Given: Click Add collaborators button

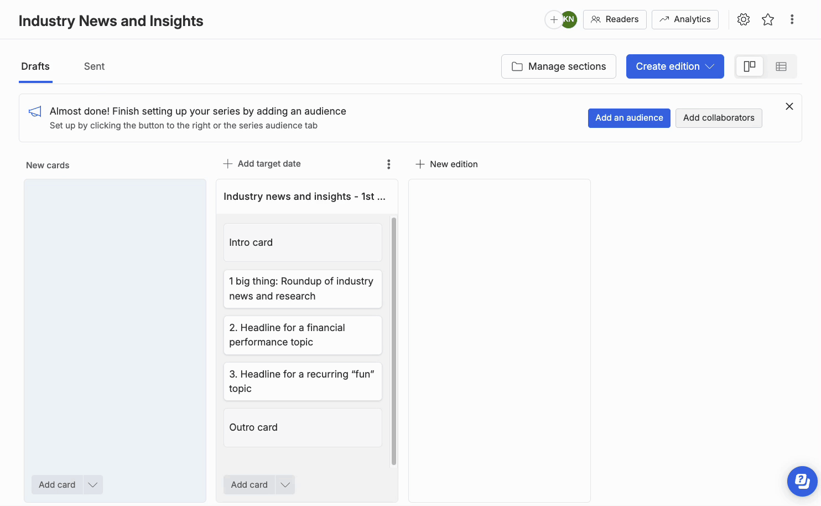Looking at the screenshot, I should [719, 118].
